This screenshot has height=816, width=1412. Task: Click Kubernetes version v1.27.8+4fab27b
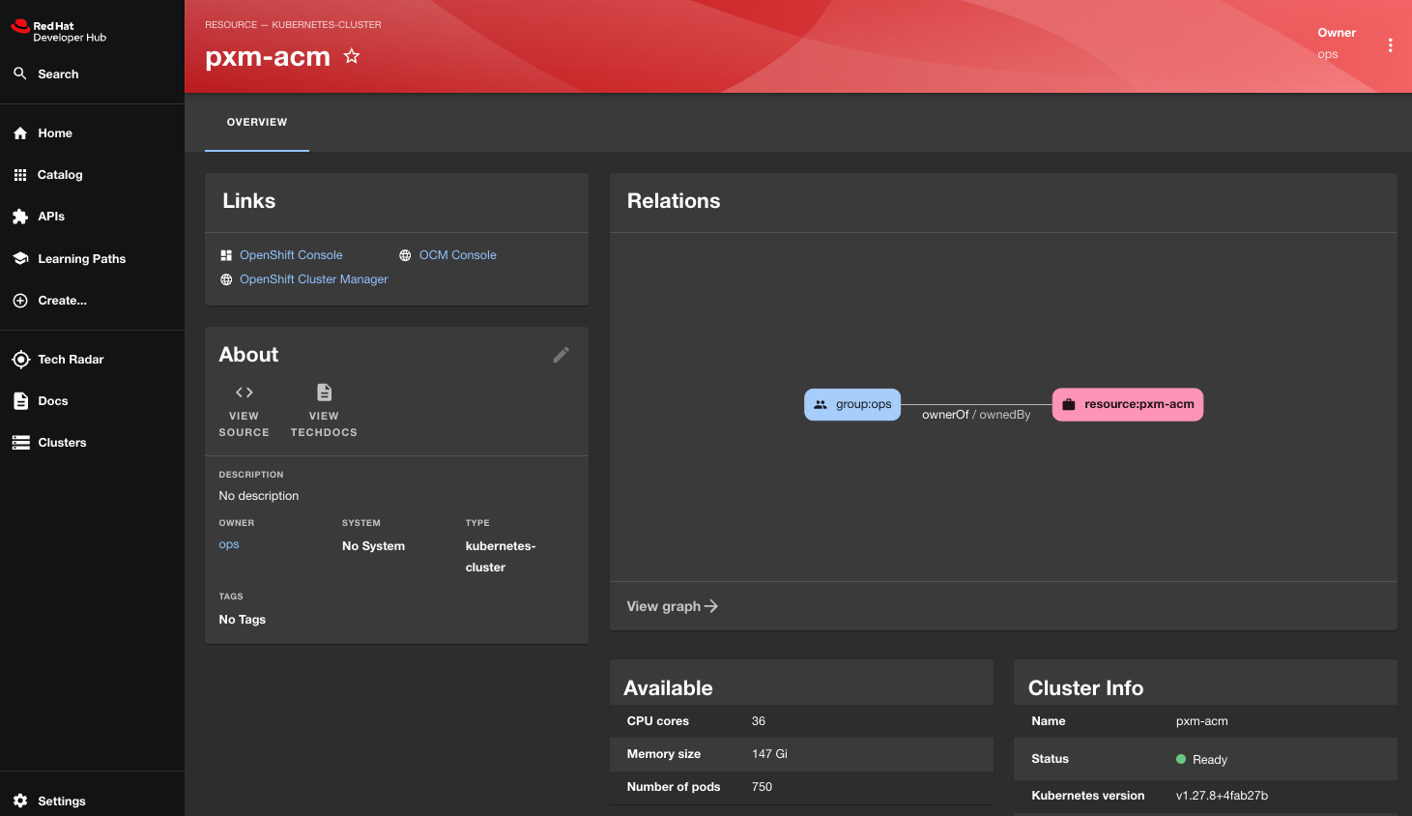pyautogui.click(x=1222, y=796)
